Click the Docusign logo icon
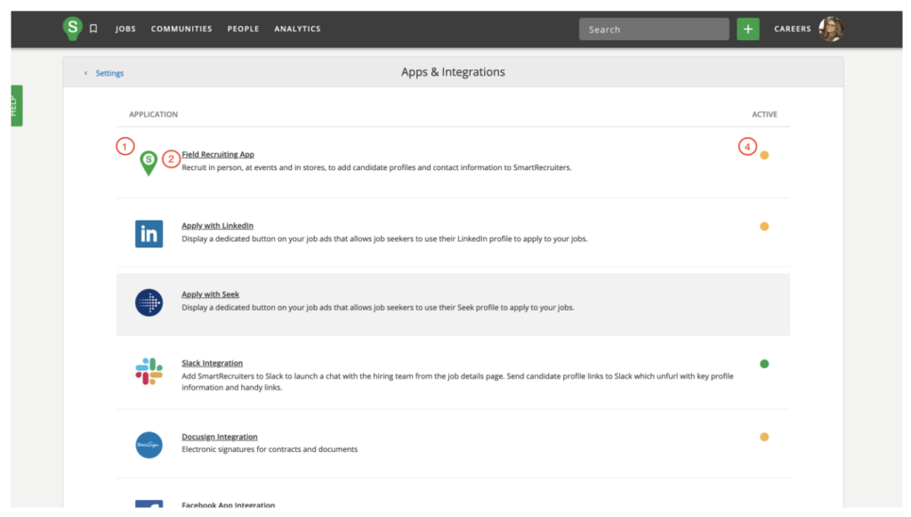Image resolution: width=911 pixels, height=517 pixels. [x=149, y=445]
